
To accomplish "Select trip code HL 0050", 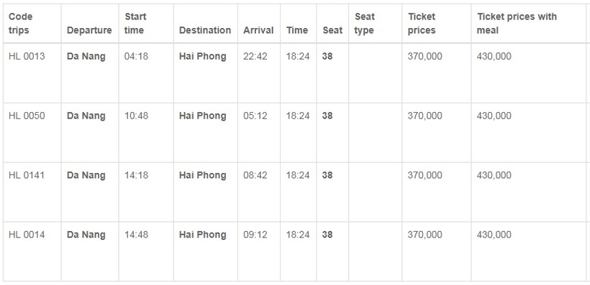I will [27, 116].
